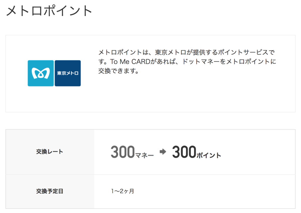301x213 pixels.
Task: Click the ポイント unit label after 300
Action: [209, 155]
